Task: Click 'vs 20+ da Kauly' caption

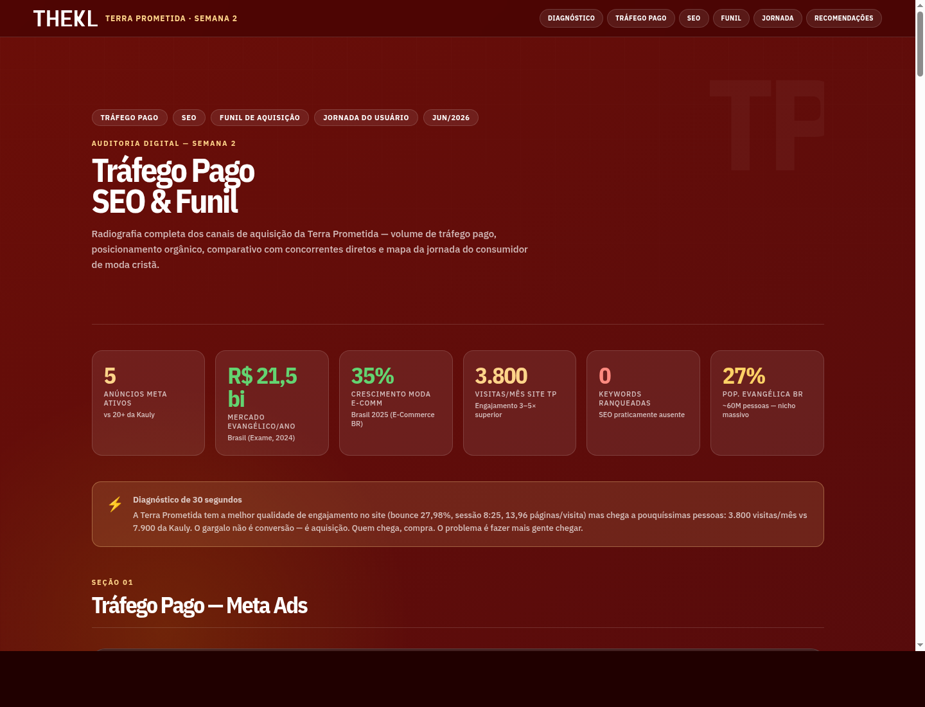Action: tap(129, 415)
